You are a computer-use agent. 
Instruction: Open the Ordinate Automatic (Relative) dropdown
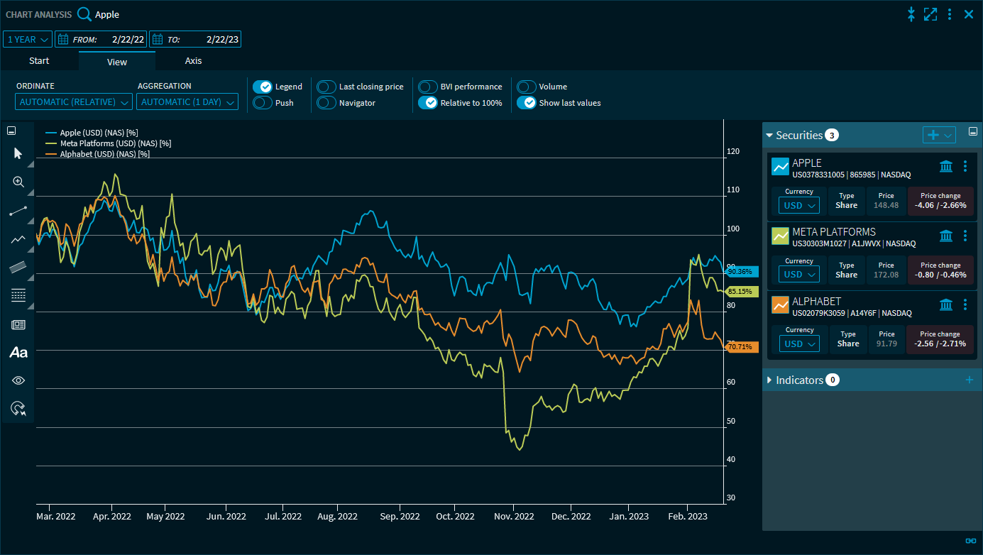click(74, 102)
